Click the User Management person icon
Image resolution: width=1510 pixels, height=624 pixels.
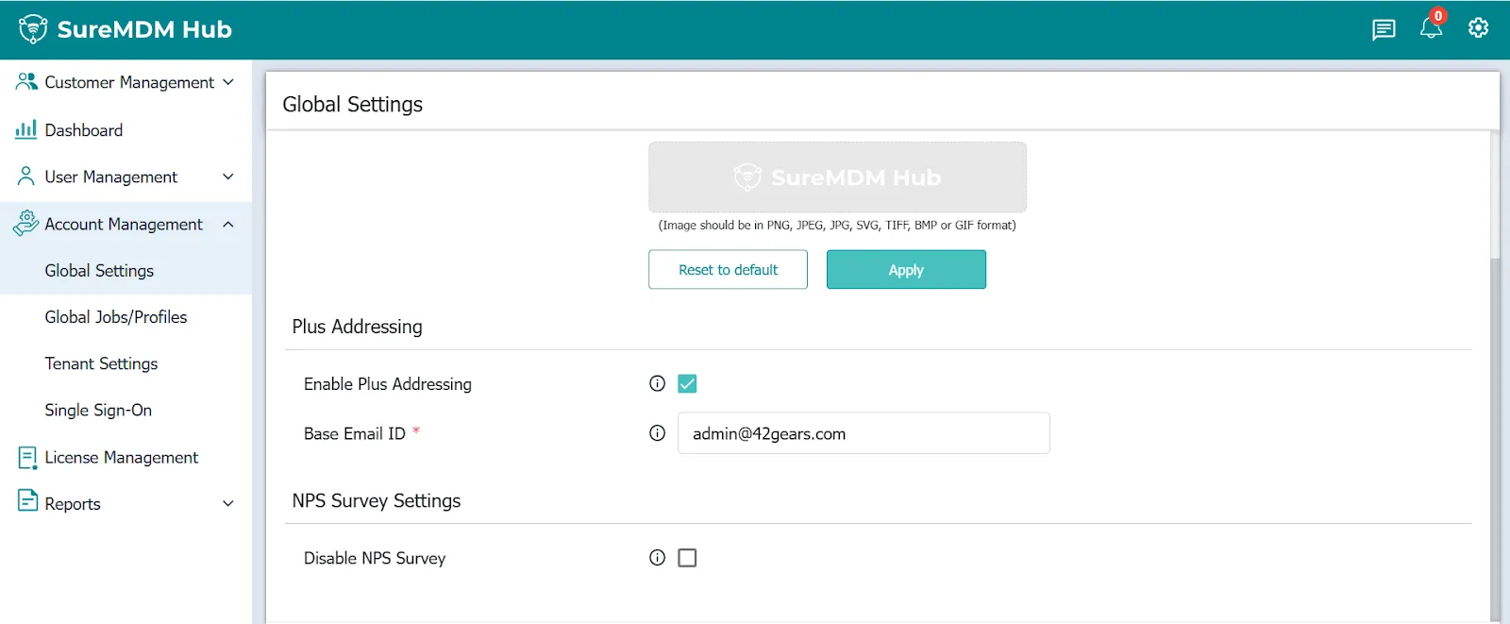26,177
